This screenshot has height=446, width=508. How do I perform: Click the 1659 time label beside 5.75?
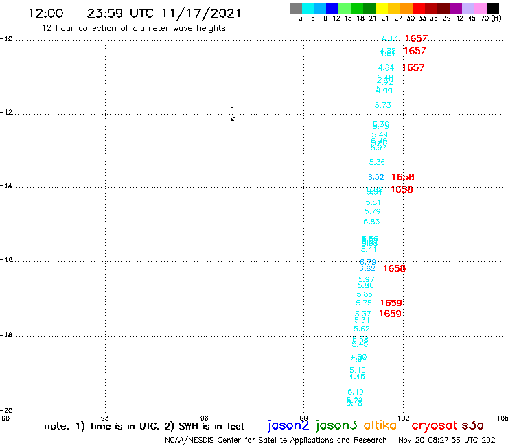point(391,303)
